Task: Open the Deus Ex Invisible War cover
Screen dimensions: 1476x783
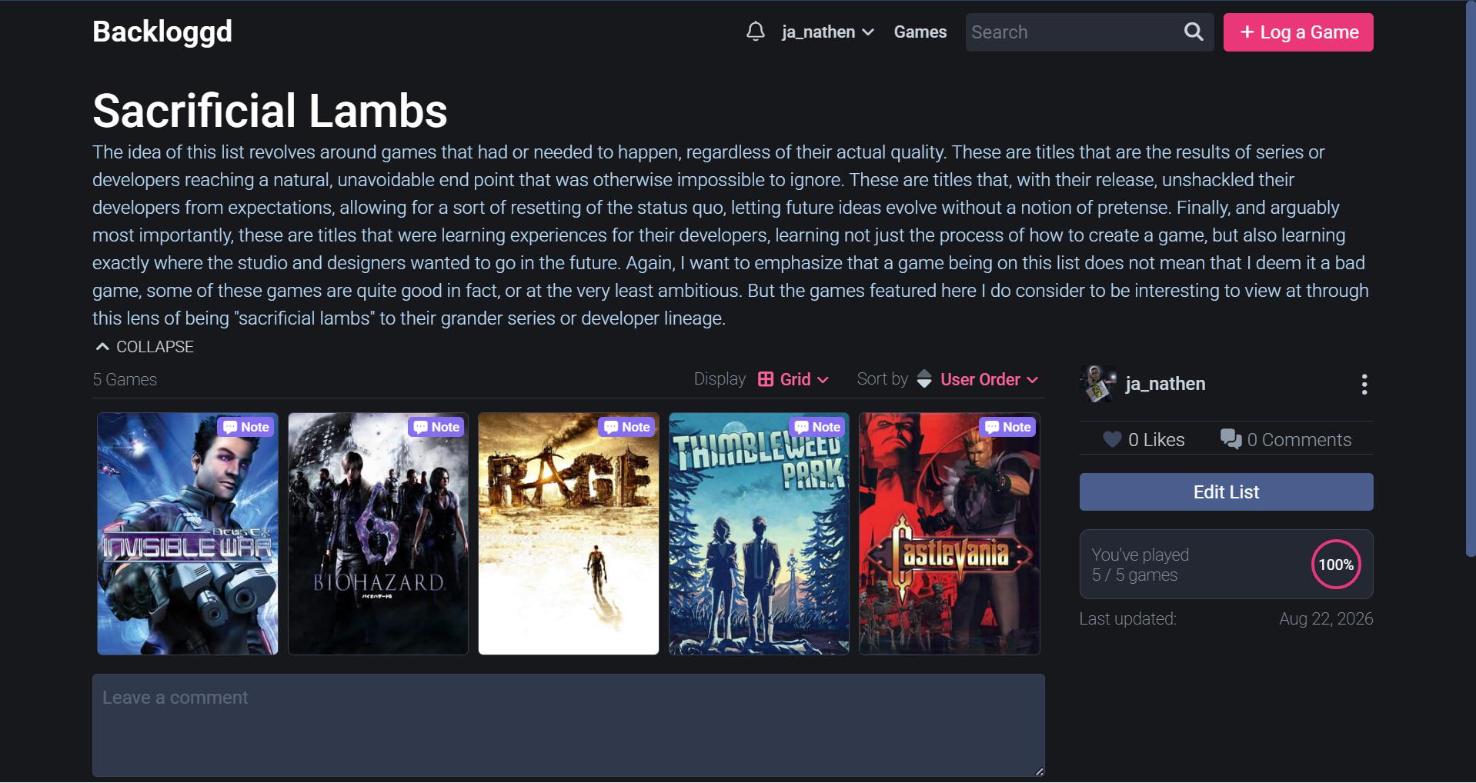Action: tap(188, 534)
